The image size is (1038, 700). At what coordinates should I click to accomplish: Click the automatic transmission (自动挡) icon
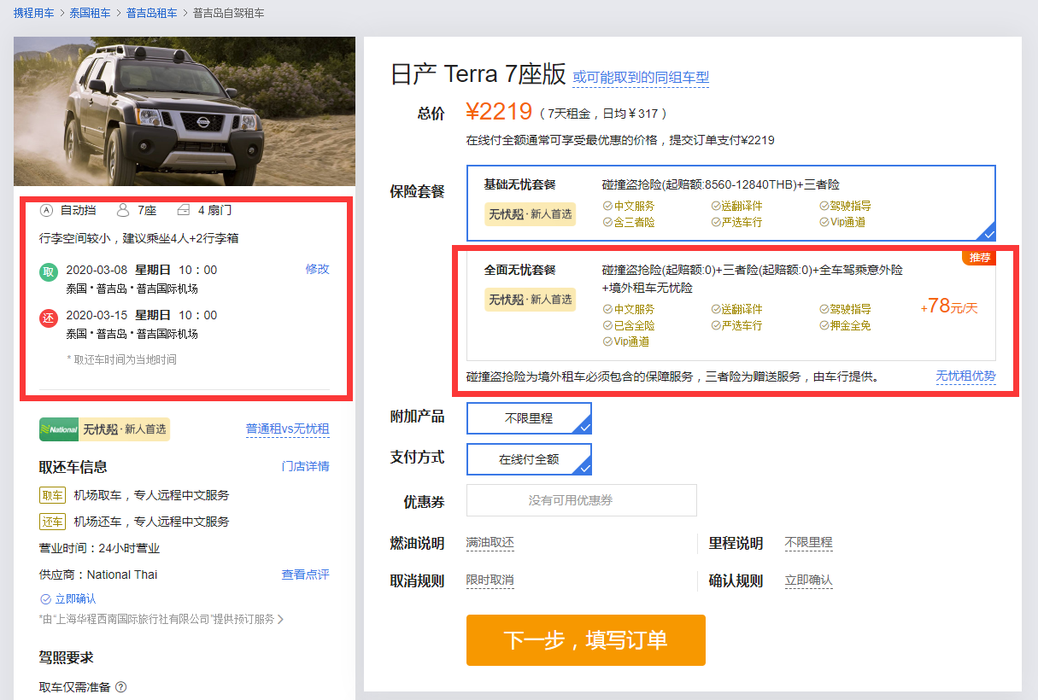tap(47, 210)
